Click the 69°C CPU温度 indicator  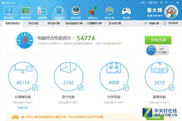[162, 50]
